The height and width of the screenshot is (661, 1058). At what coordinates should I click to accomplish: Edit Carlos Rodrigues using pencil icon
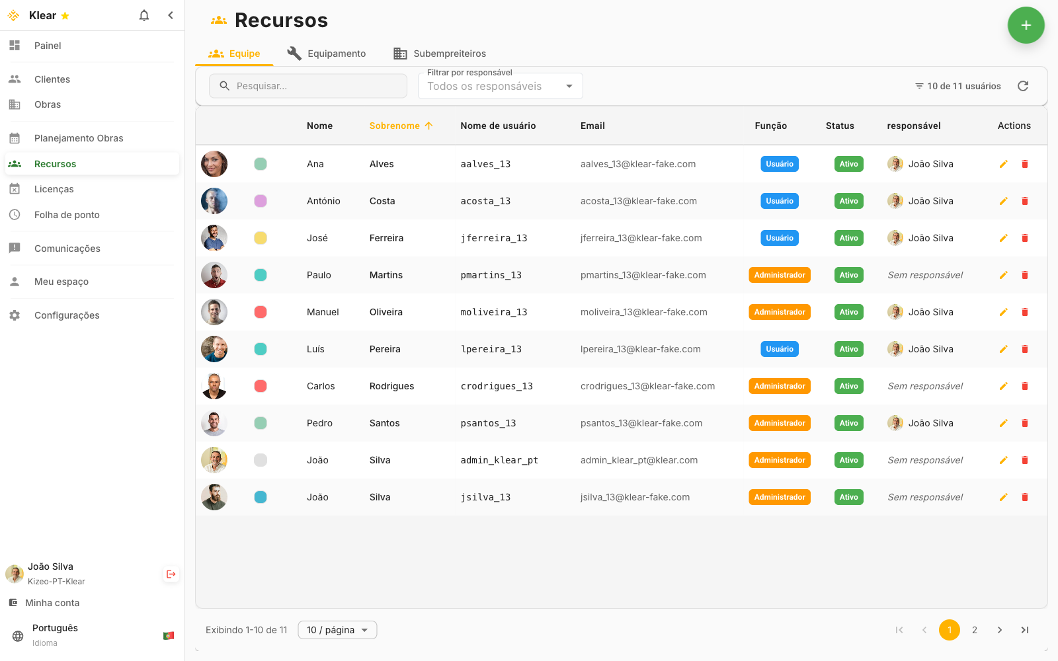pyautogui.click(x=1003, y=386)
